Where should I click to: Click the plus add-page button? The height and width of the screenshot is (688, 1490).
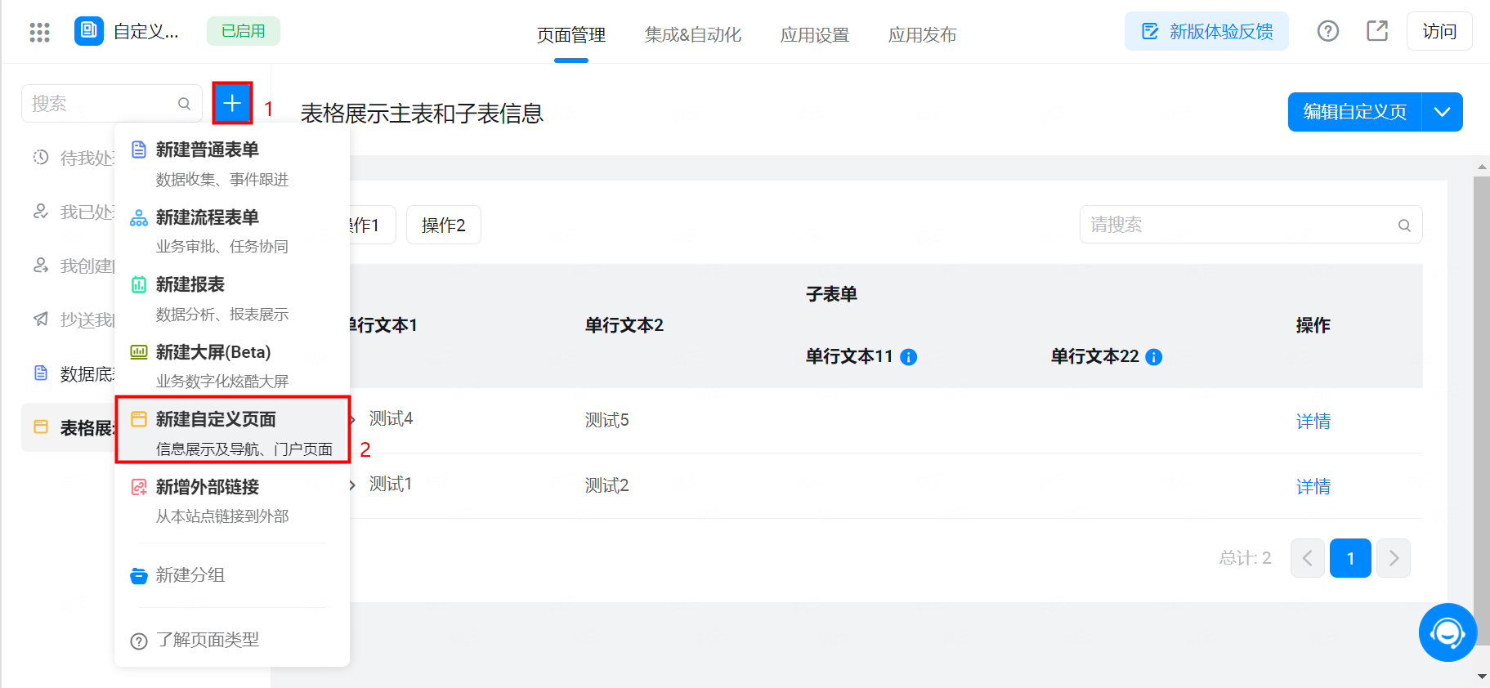coord(232,103)
